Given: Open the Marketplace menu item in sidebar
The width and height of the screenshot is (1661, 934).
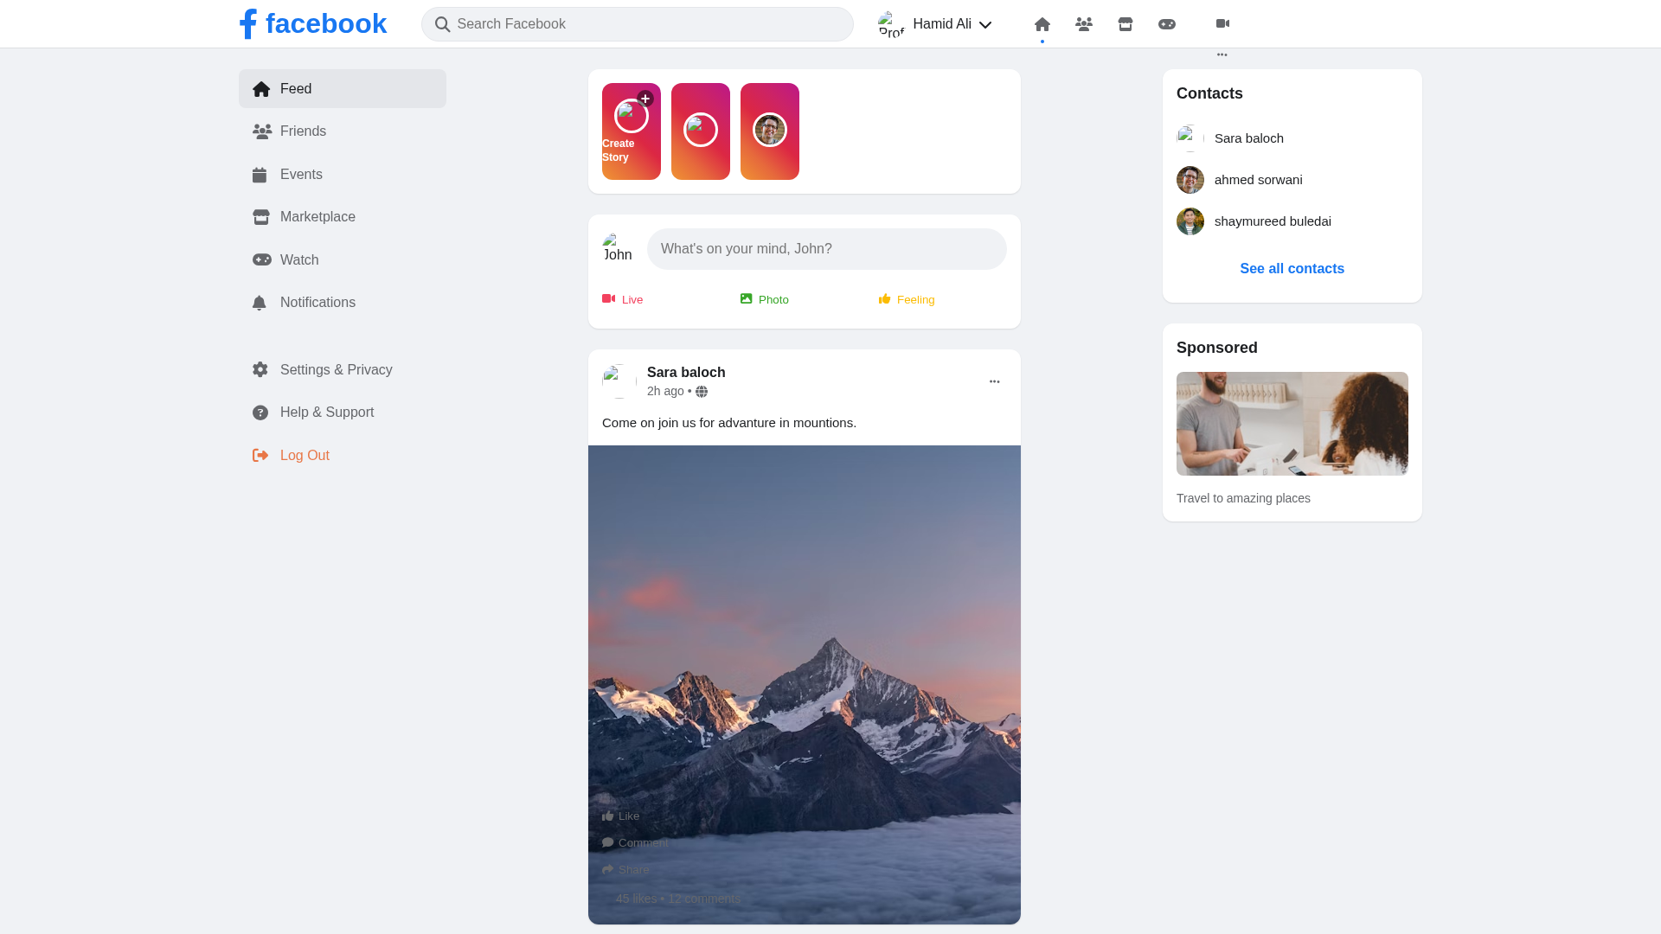Looking at the screenshot, I should click(317, 217).
